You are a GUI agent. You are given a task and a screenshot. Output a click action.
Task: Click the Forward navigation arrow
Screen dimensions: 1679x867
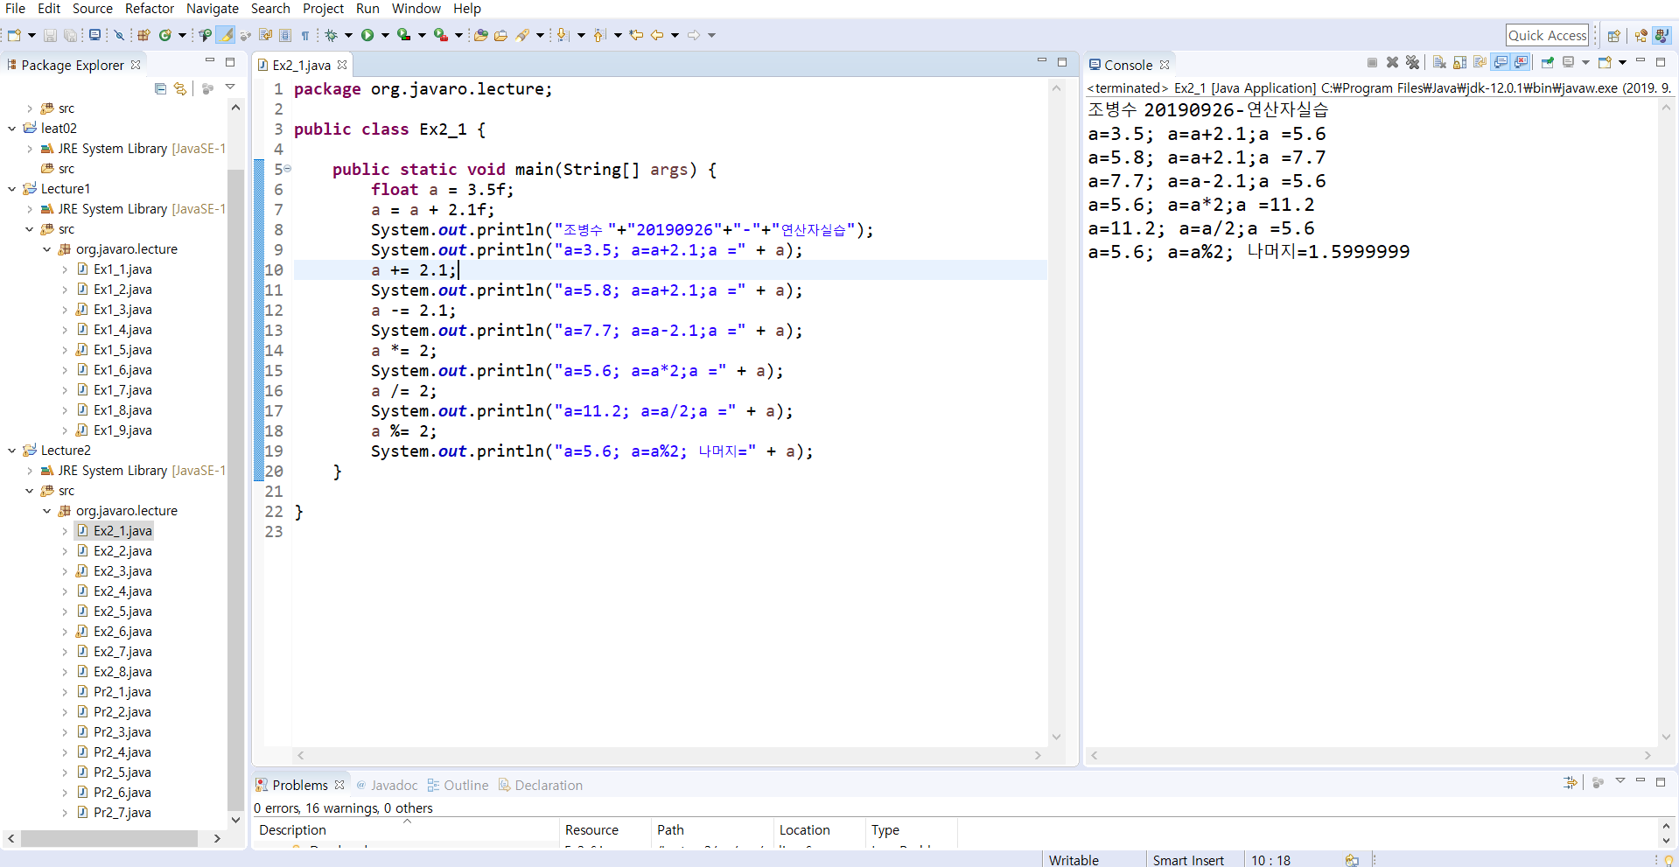pyautogui.click(x=694, y=35)
